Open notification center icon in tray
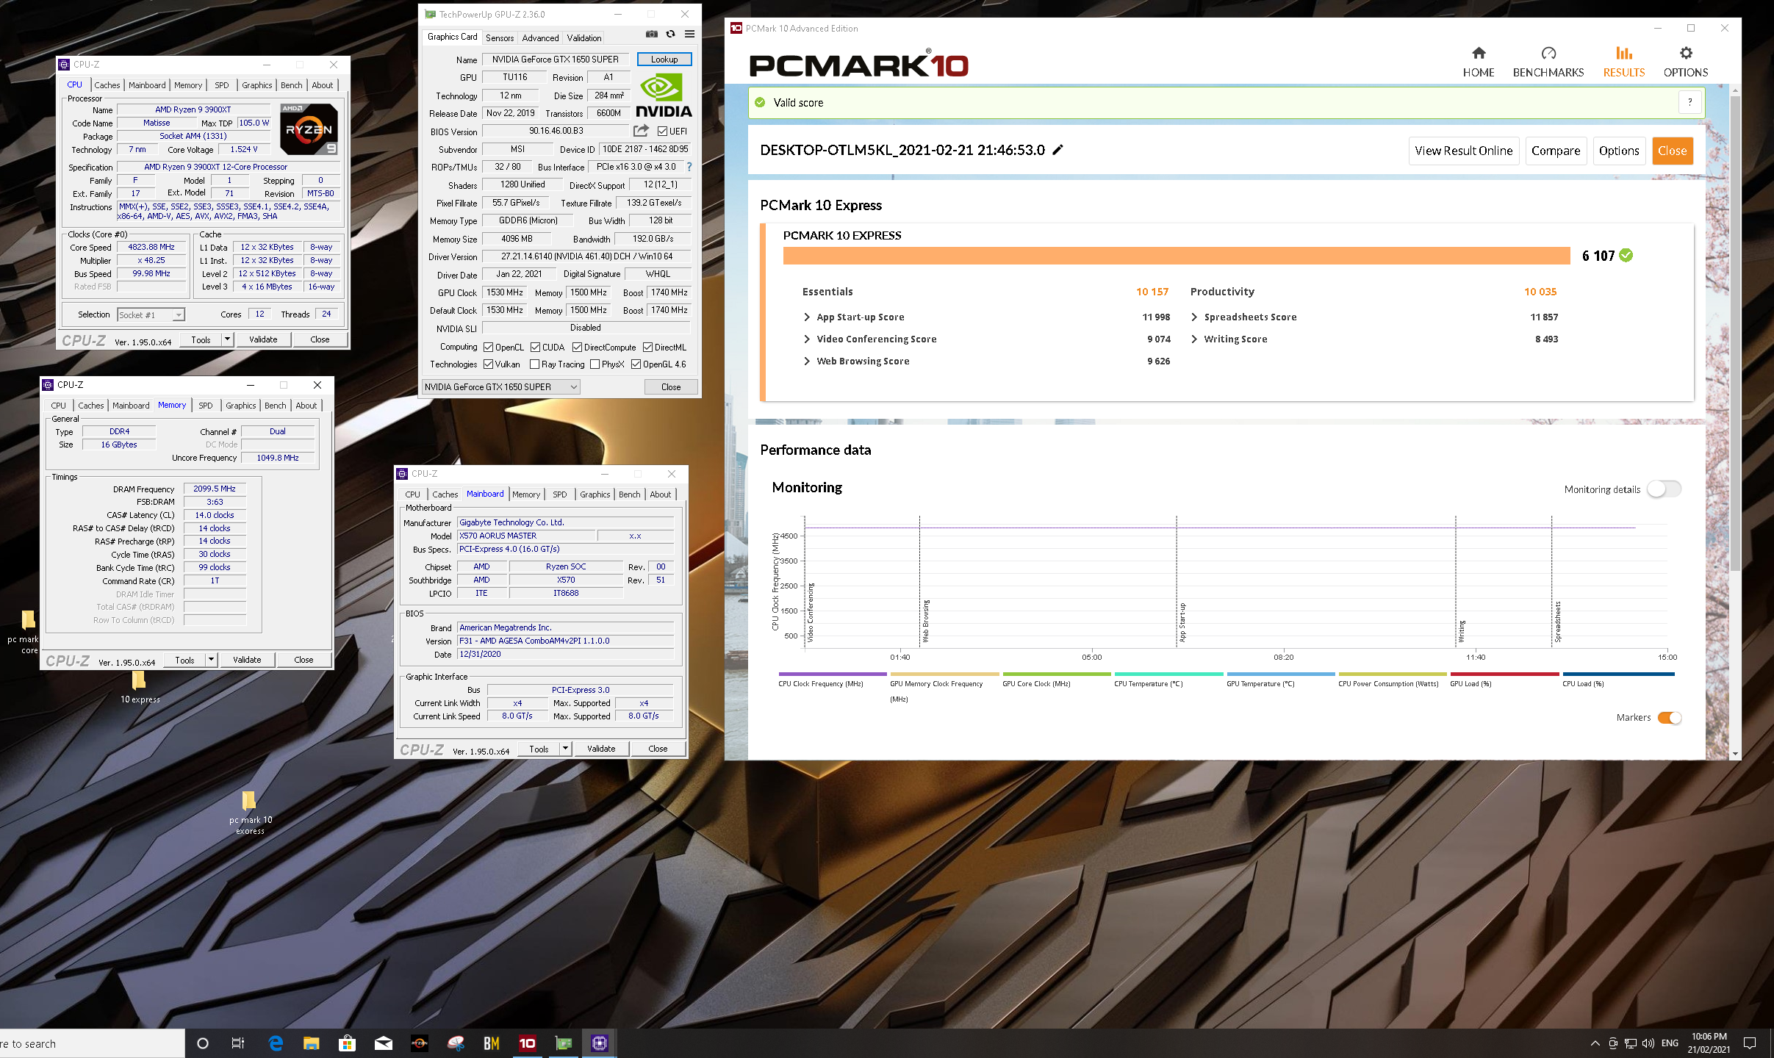Viewport: 1774px width, 1058px height. click(x=1750, y=1043)
